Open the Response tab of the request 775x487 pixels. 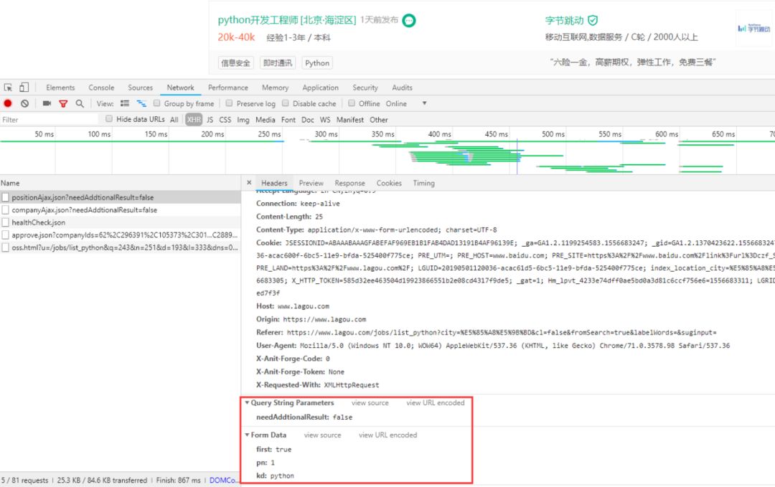click(349, 183)
